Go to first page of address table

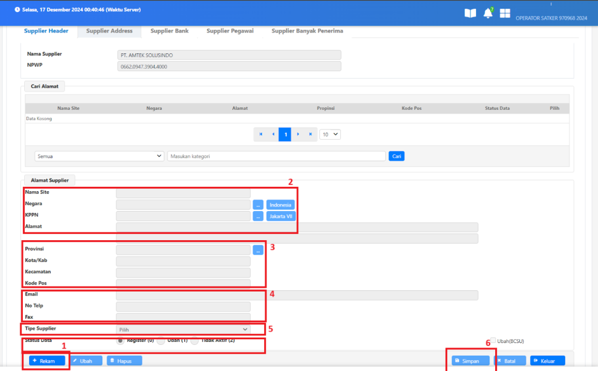[x=260, y=134]
